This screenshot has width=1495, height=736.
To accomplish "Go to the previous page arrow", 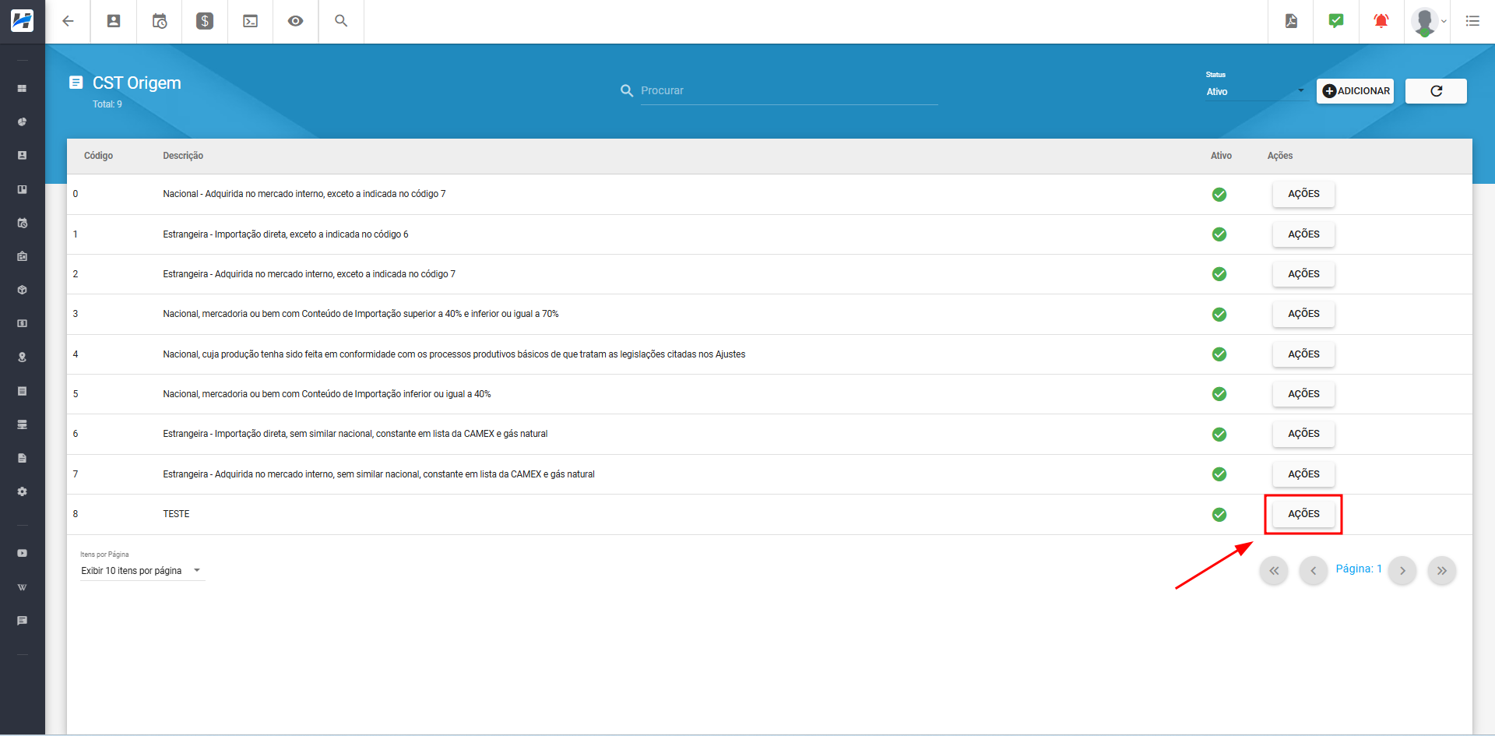I will pyautogui.click(x=1313, y=571).
